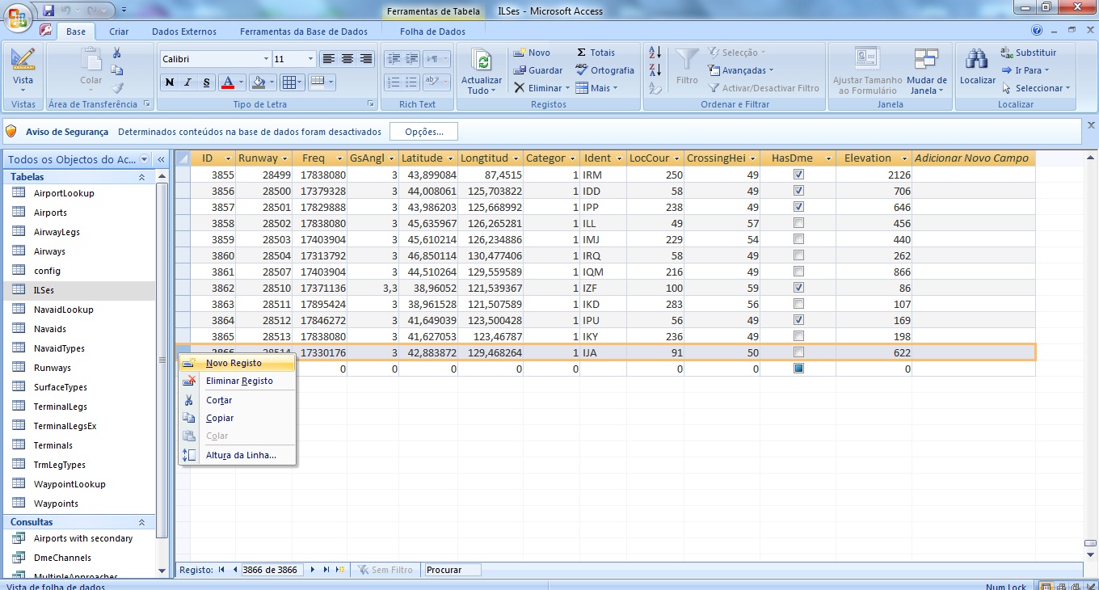Click the Procurar search field
This screenshot has width=1099, height=590.
pyautogui.click(x=453, y=570)
